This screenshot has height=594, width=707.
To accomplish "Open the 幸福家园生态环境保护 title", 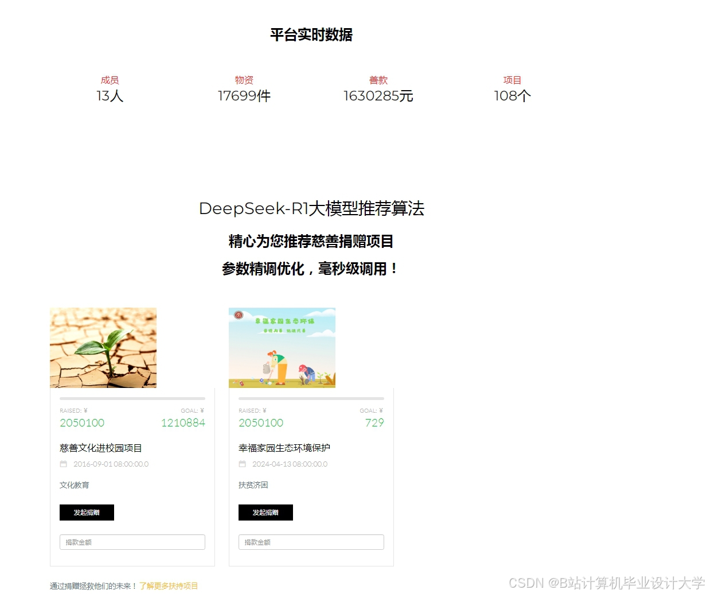I will [284, 448].
